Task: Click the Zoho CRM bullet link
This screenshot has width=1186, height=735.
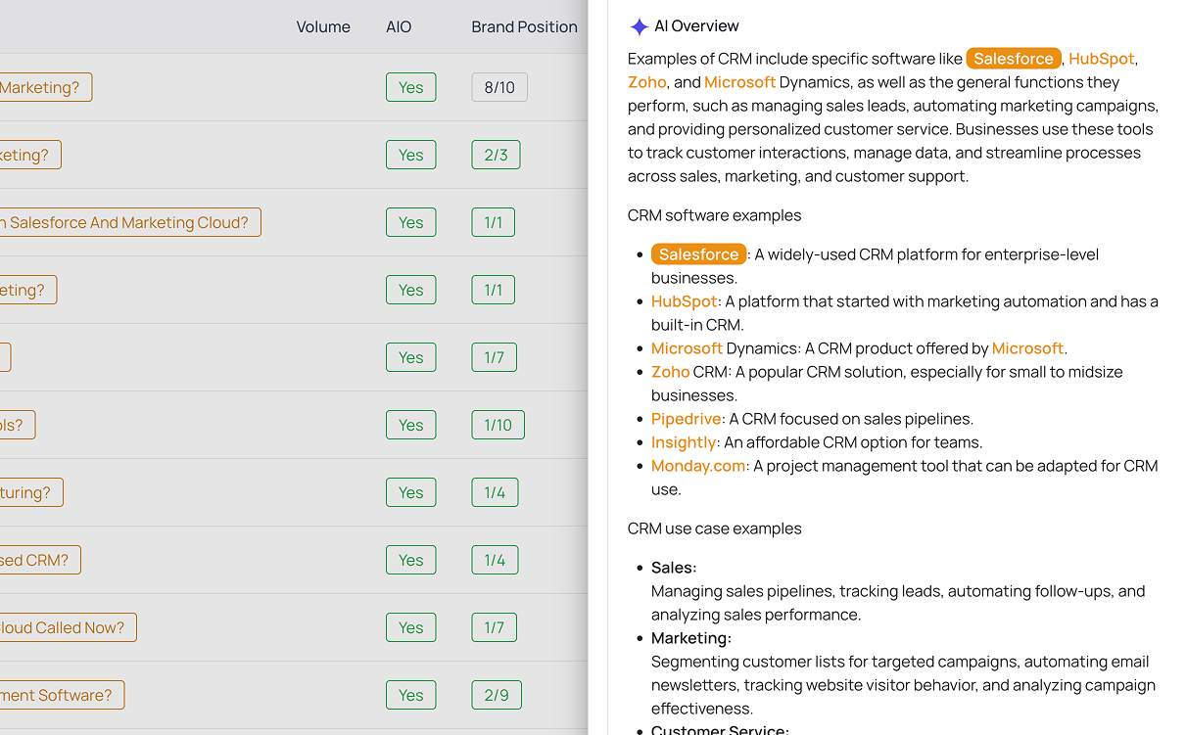Action: coord(671,372)
